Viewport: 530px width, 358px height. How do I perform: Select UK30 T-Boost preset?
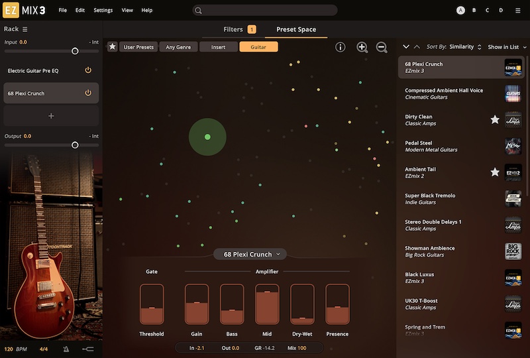click(x=461, y=304)
